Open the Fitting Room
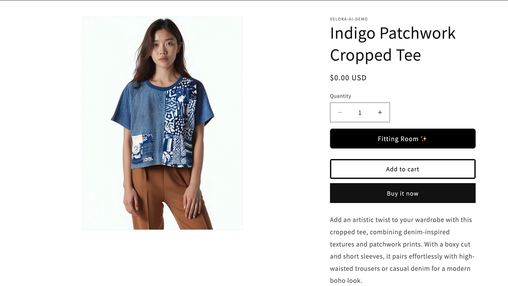This screenshot has width=508, height=286. [x=403, y=139]
